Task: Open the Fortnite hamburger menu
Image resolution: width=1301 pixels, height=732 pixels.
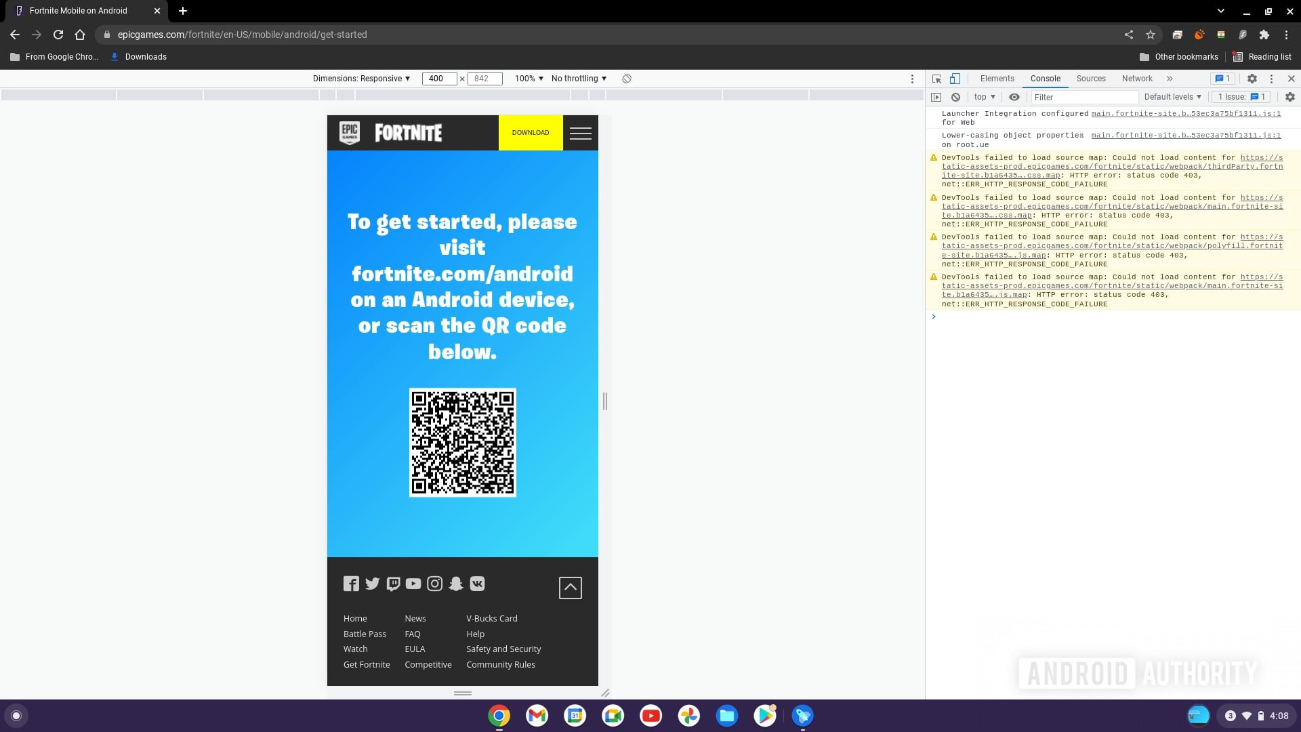Action: coord(580,133)
